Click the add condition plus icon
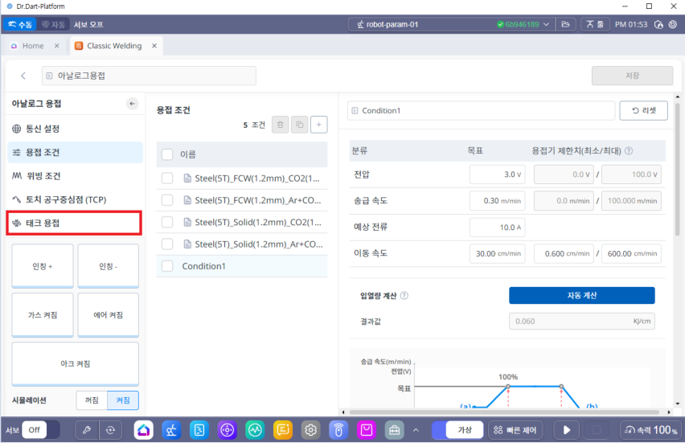The height and width of the screenshot is (443, 685). 319,125
